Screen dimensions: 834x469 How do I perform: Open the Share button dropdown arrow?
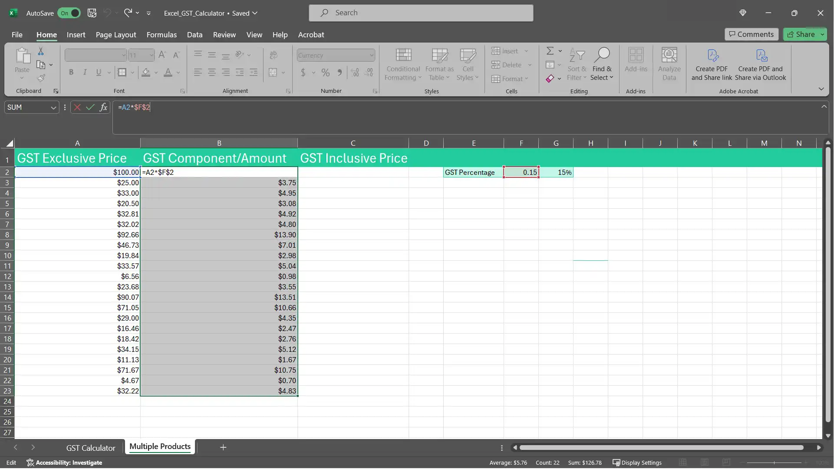click(822, 34)
